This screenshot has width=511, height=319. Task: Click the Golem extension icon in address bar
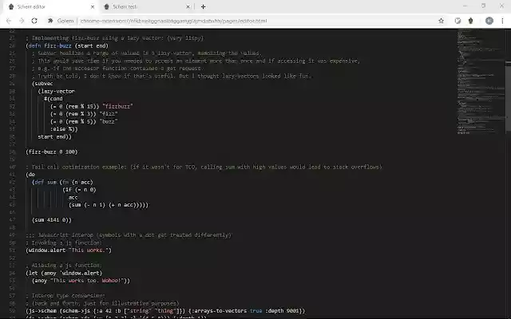click(50, 21)
